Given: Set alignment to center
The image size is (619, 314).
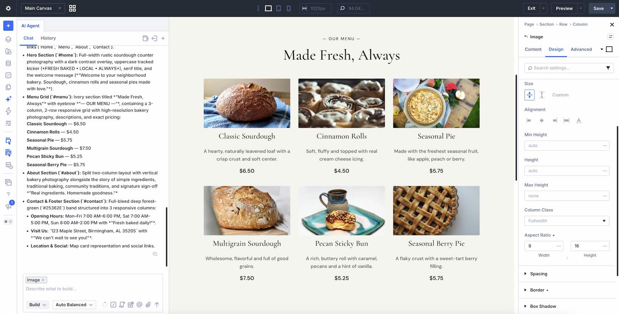Looking at the screenshot, I should [x=542, y=121].
